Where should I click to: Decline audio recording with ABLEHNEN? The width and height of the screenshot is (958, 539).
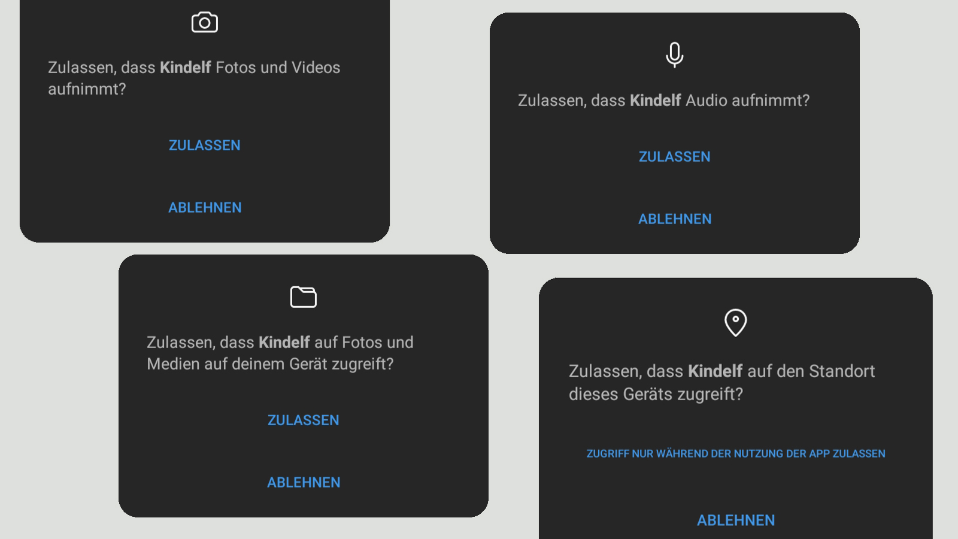point(675,219)
